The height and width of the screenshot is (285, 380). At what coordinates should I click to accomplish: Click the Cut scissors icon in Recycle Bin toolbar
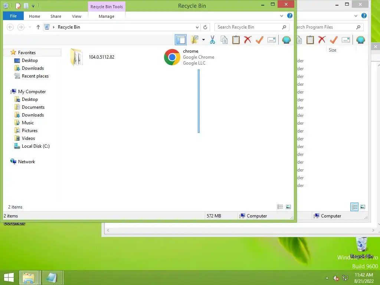pyautogui.click(x=212, y=40)
